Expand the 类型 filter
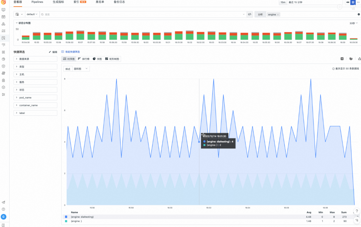 [x=35, y=67]
